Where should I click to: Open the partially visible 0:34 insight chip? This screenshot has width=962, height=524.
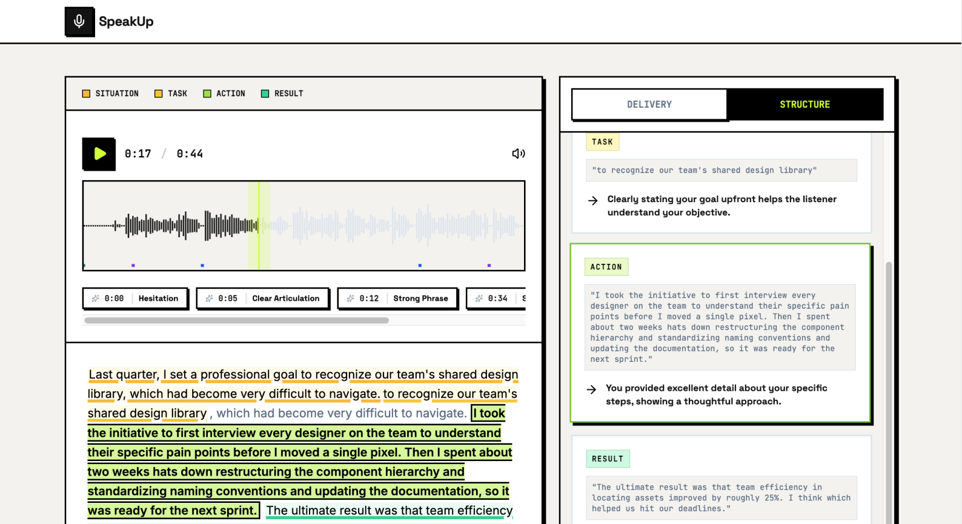point(496,298)
